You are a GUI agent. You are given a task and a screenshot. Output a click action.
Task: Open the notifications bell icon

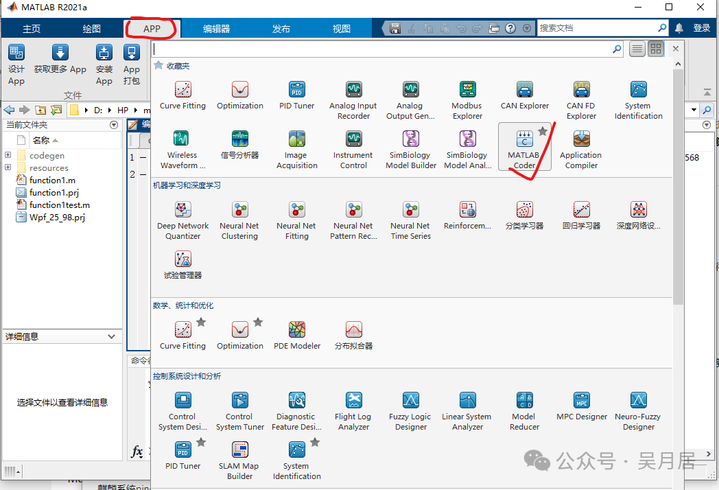point(679,28)
